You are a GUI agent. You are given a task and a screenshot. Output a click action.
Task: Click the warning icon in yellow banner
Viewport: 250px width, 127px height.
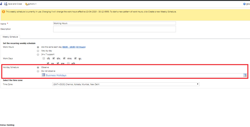(x=3, y=12)
